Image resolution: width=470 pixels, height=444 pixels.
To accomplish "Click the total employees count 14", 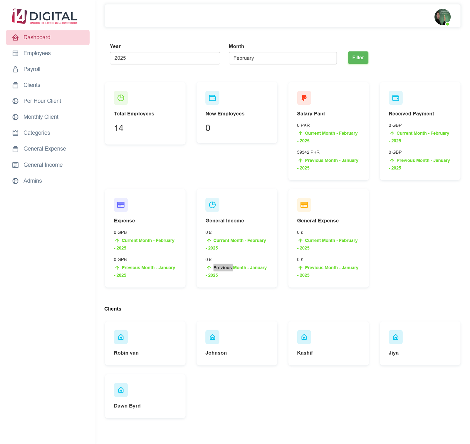I will (119, 128).
